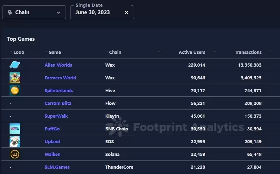Sort by the Chain column header
The height and width of the screenshot is (174, 280).
tap(115, 52)
